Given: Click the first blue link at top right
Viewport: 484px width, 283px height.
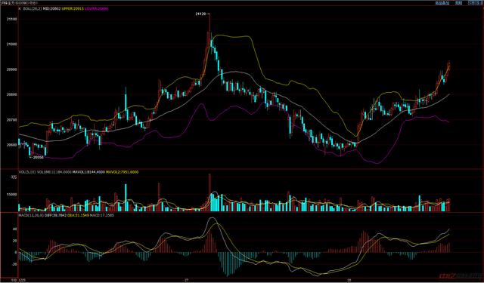Looking at the screenshot, I should point(442,3).
